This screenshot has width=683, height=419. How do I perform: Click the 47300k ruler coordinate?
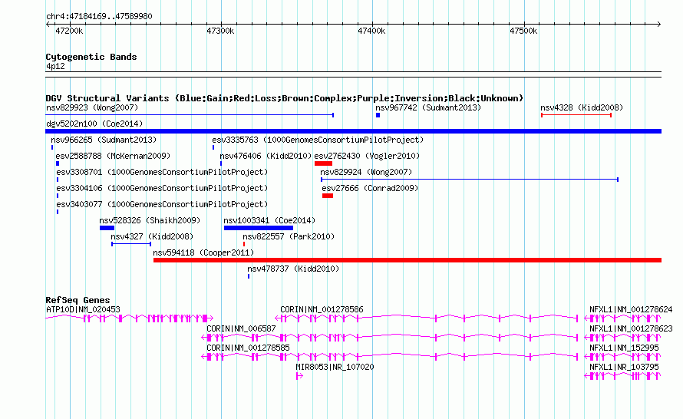(x=220, y=31)
